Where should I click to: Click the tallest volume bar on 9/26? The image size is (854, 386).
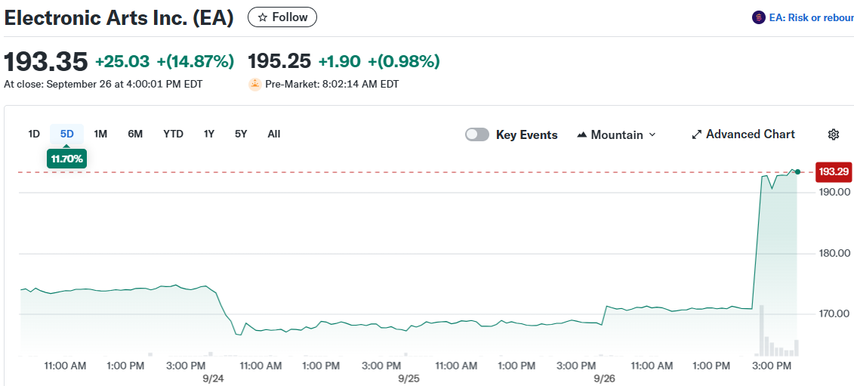tap(761, 330)
